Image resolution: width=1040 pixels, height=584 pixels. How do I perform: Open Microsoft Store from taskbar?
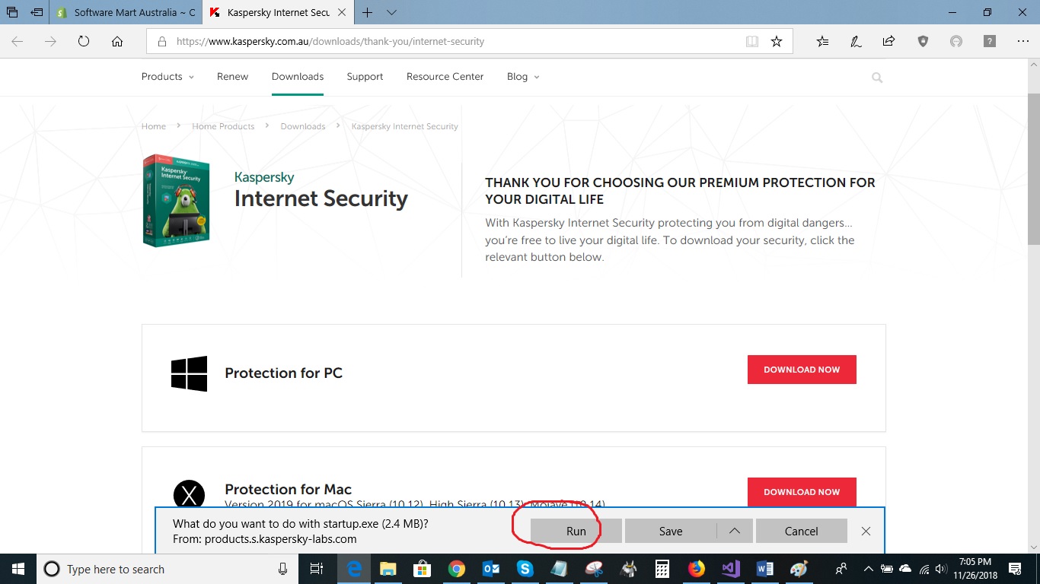(x=422, y=569)
